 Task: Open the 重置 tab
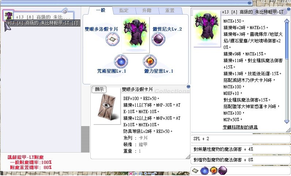[170, 11]
